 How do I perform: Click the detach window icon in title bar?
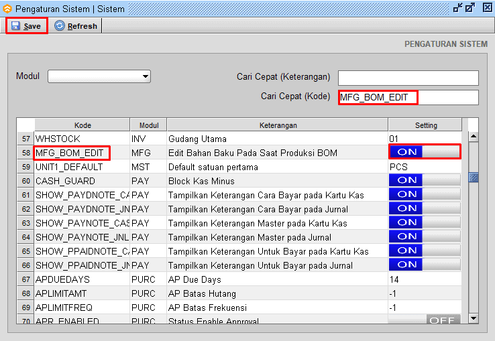[457, 8]
